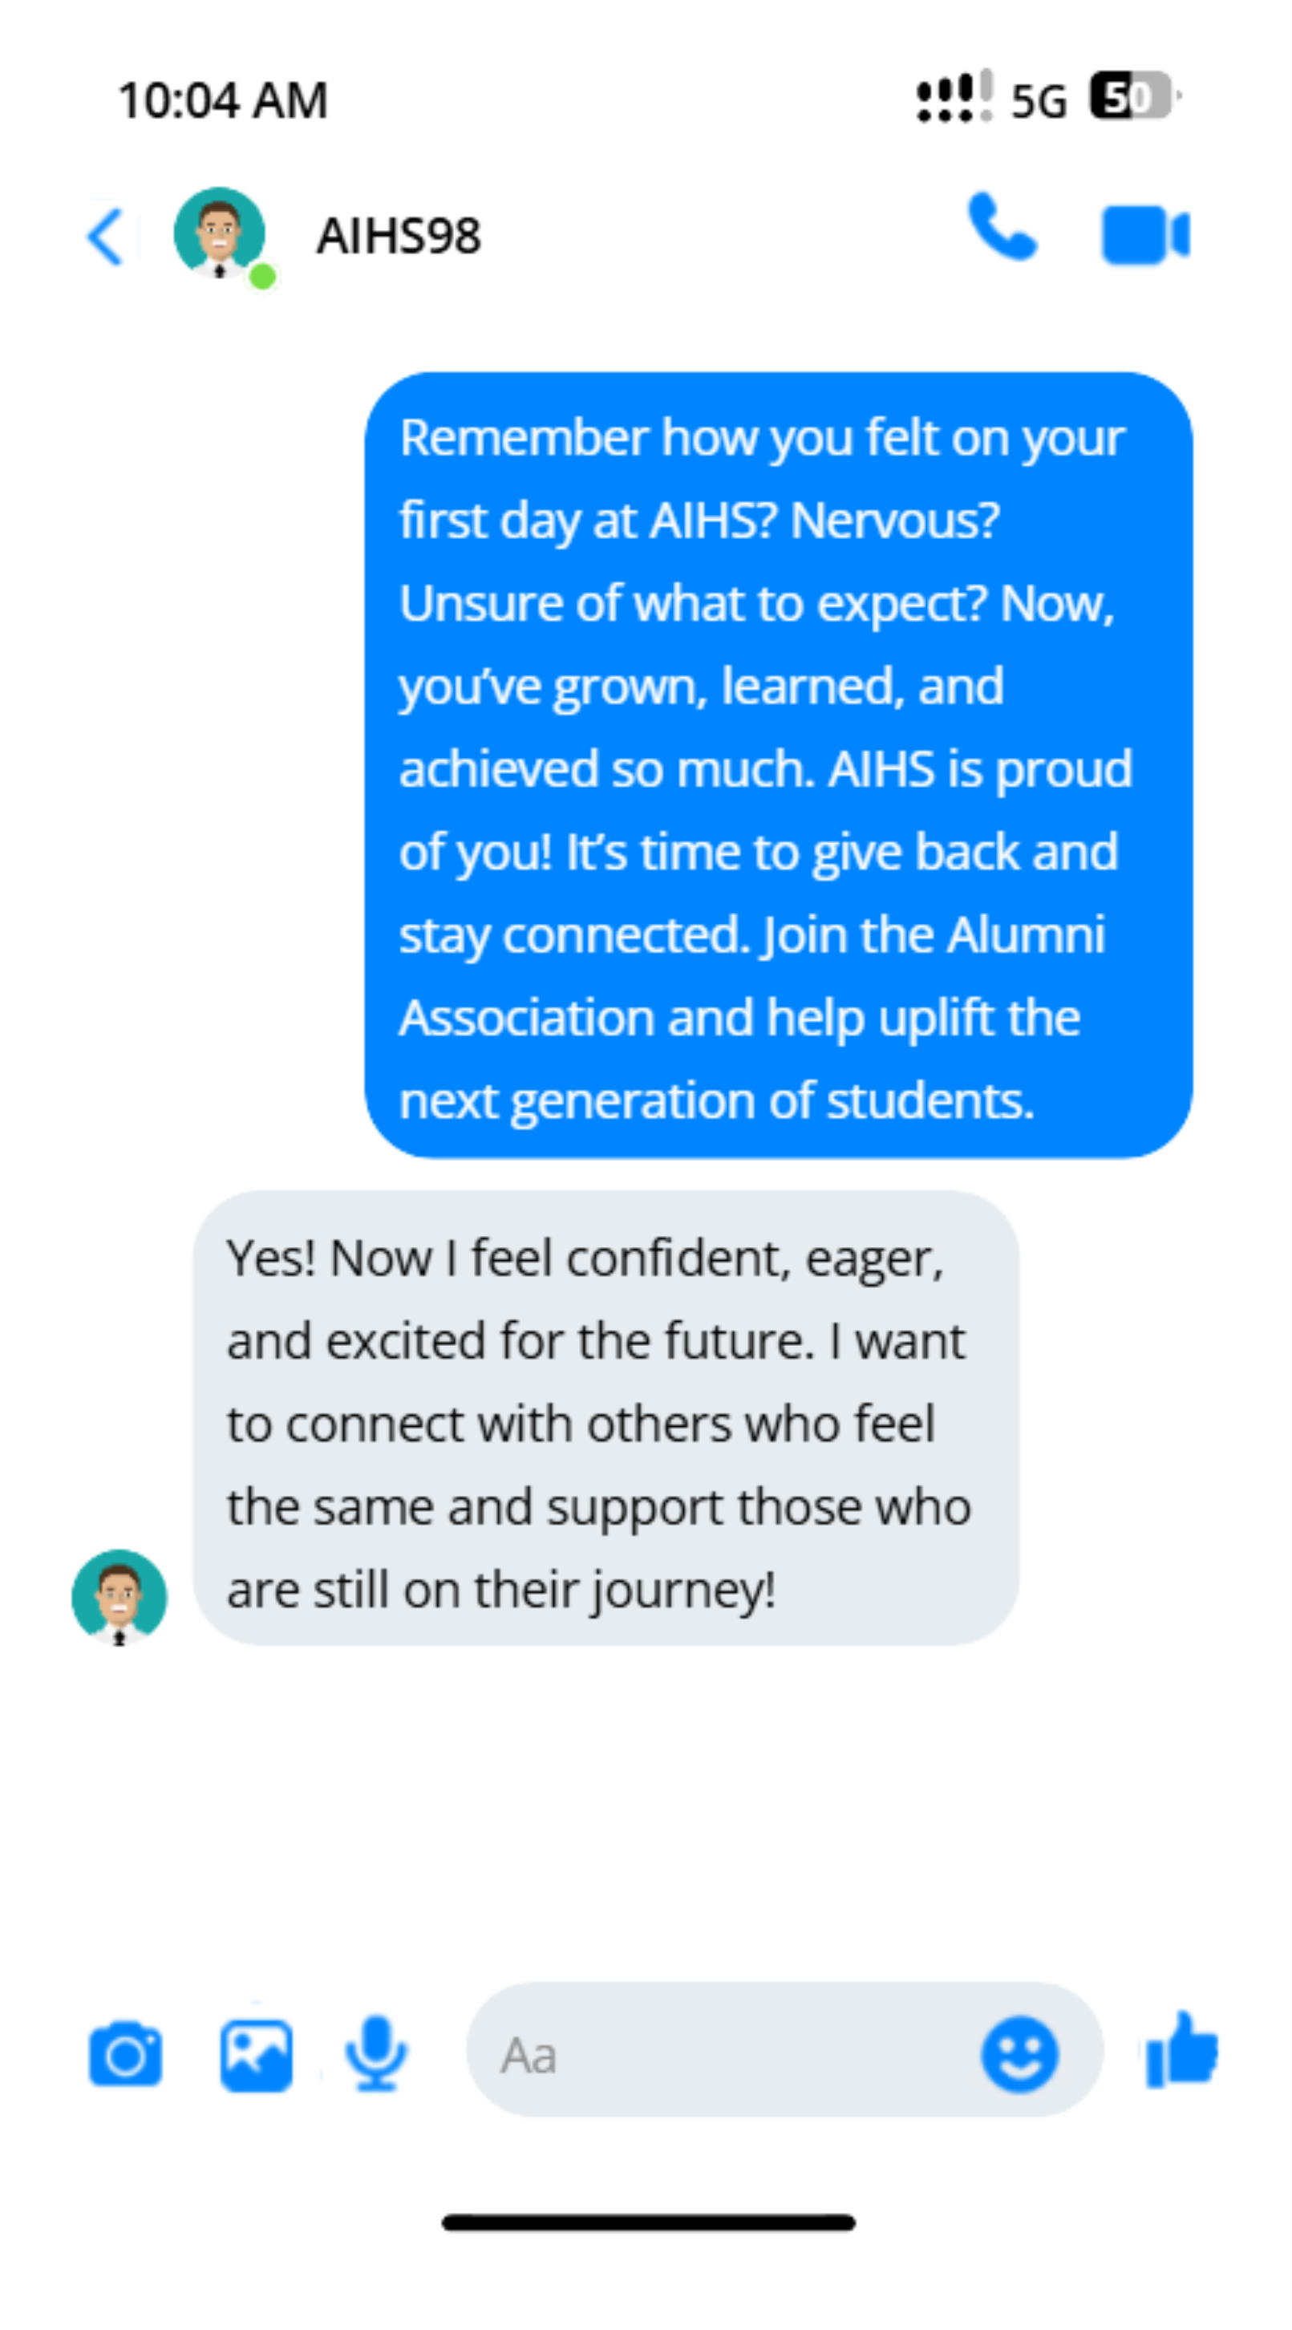
Task: Click the Aa message input field
Action: click(723, 2055)
